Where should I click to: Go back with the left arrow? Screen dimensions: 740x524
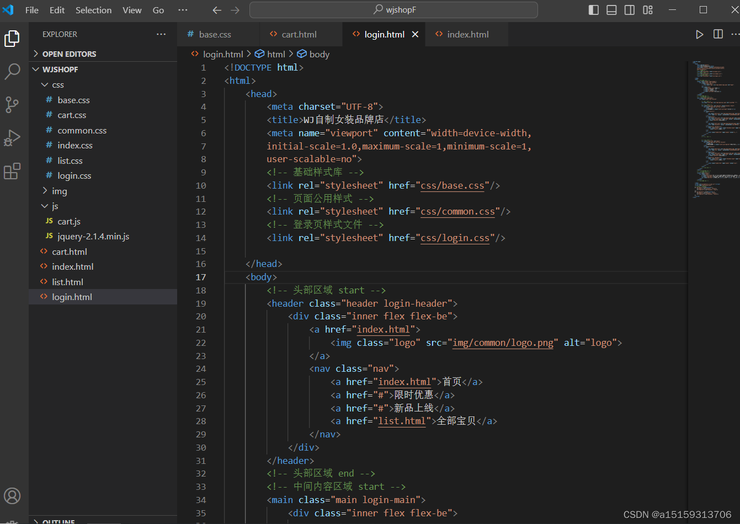pyautogui.click(x=217, y=10)
